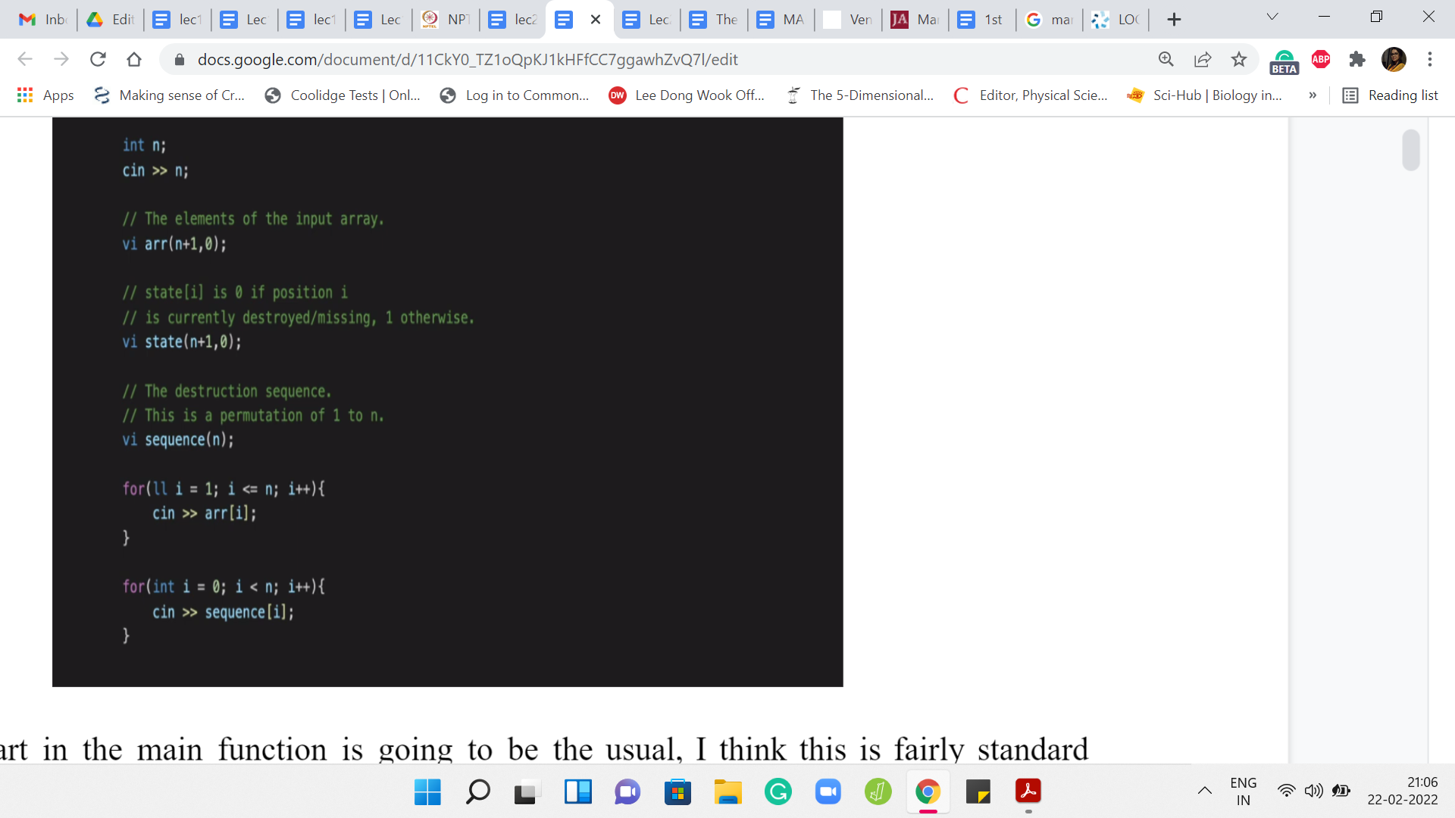Open Adblock Plus extension
The width and height of the screenshot is (1455, 818).
(x=1321, y=59)
